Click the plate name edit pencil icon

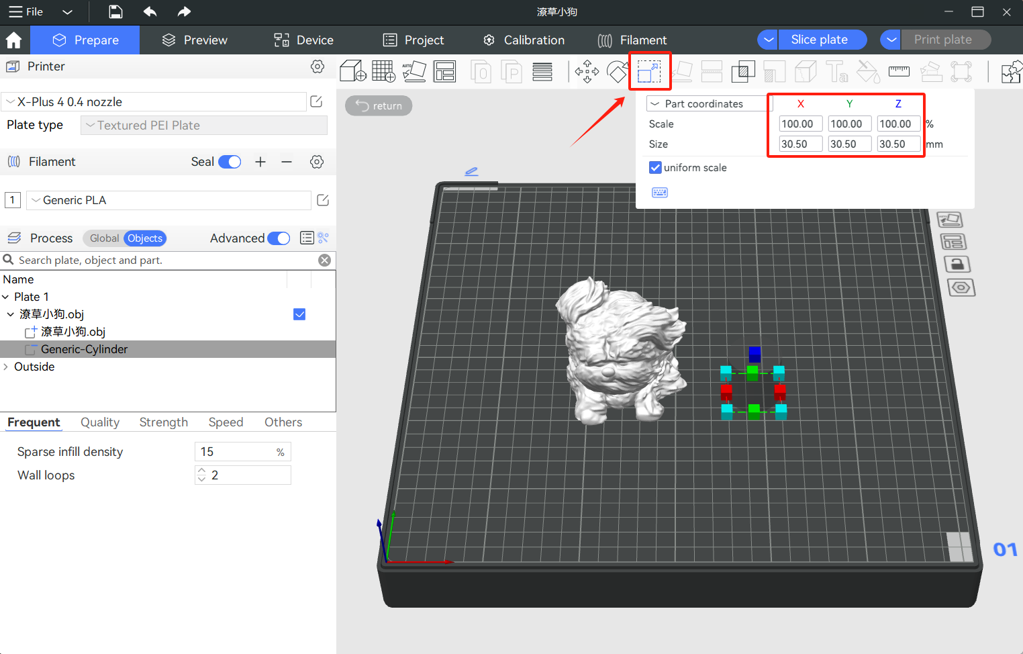tap(471, 172)
